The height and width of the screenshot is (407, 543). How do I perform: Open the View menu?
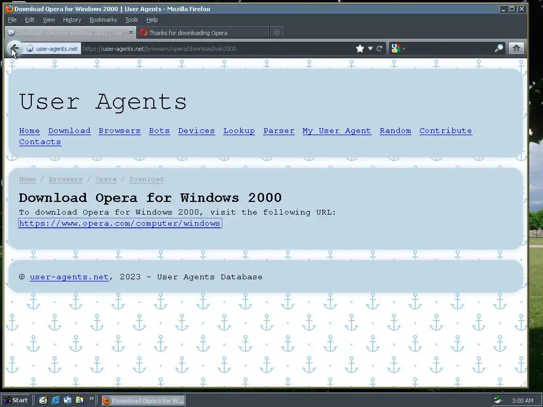pos(49,20)
